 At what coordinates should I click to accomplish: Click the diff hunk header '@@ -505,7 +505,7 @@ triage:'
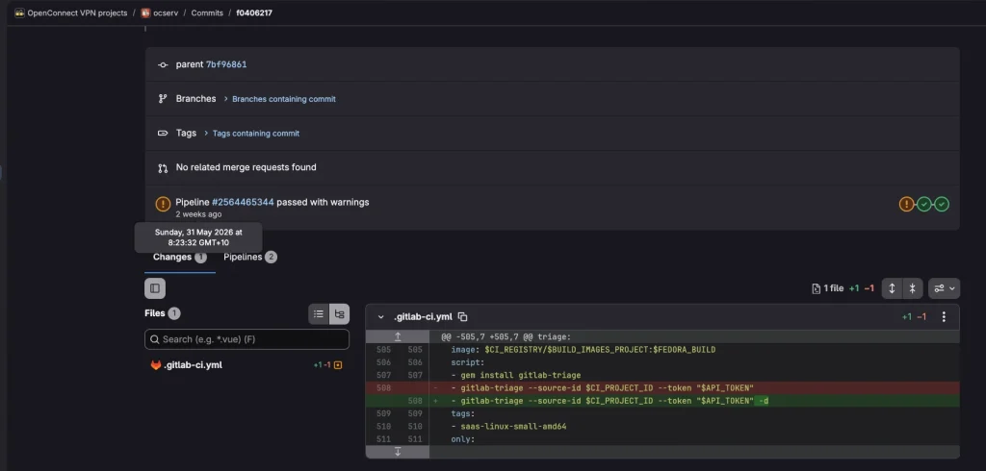click(x=506, y=336)
